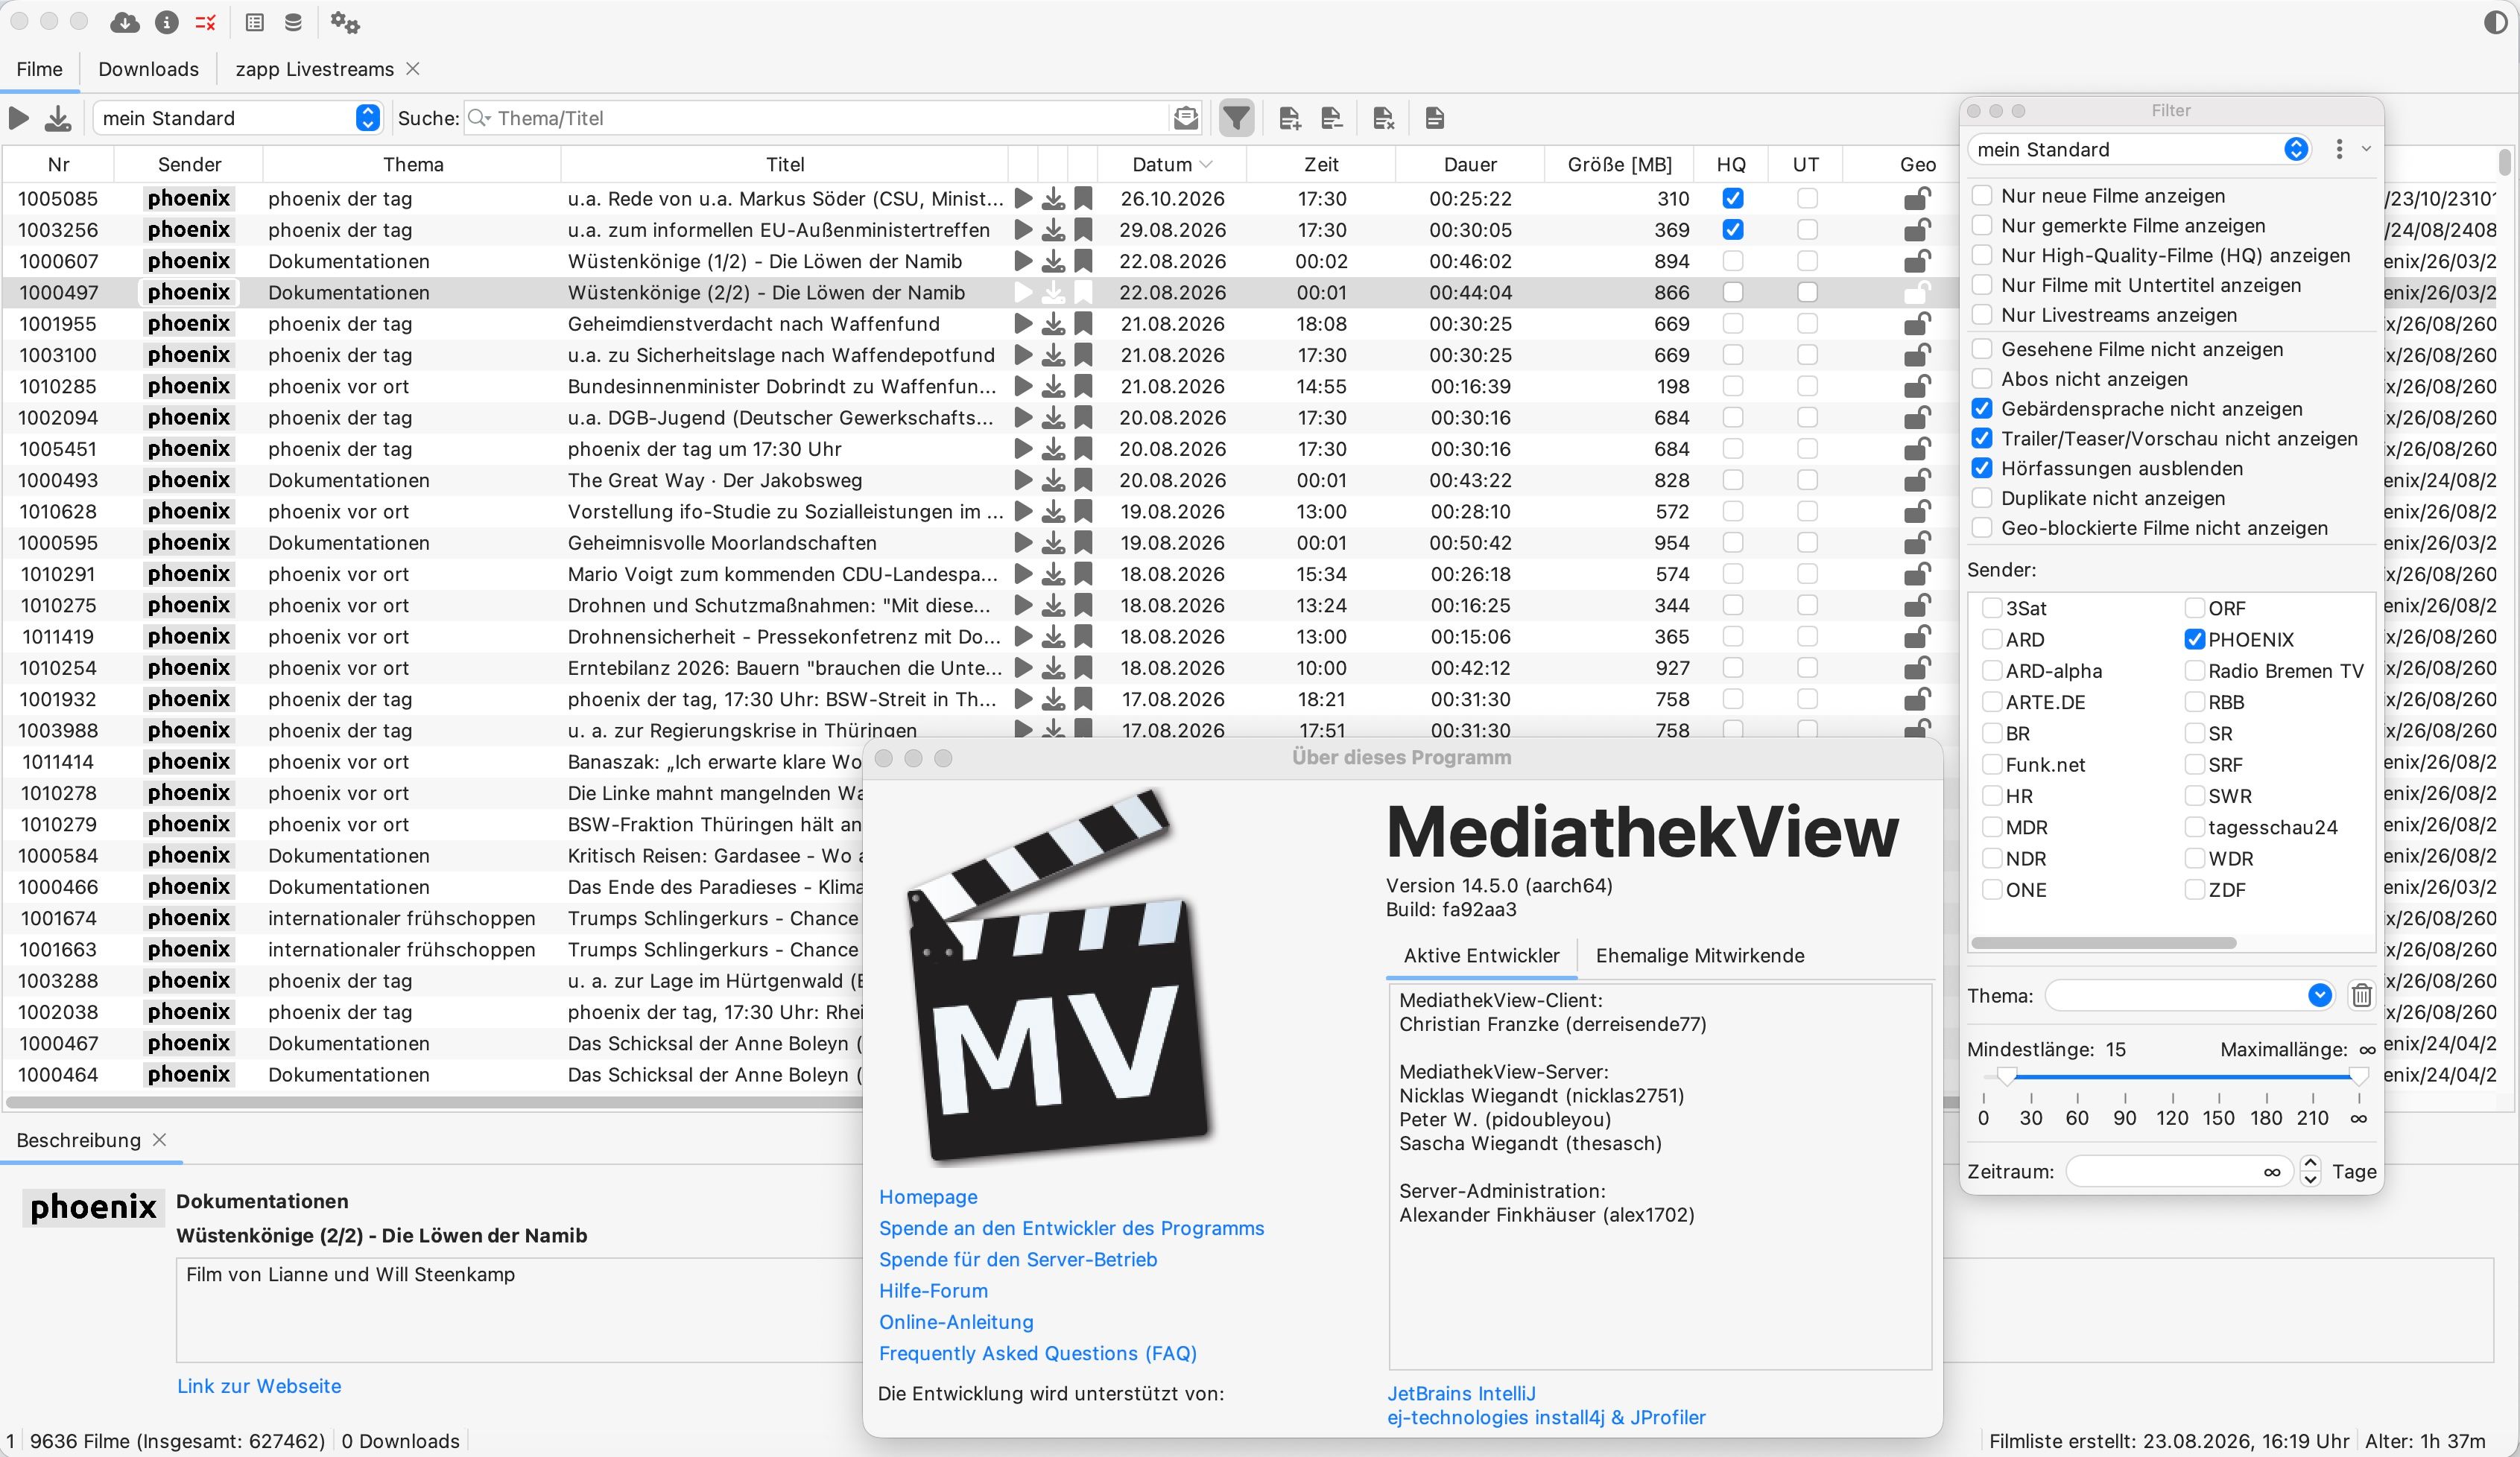Check 'Duplikate nicht anzeigen'
This screenshot has height=1457, width=2520.
click(1982, 498)
